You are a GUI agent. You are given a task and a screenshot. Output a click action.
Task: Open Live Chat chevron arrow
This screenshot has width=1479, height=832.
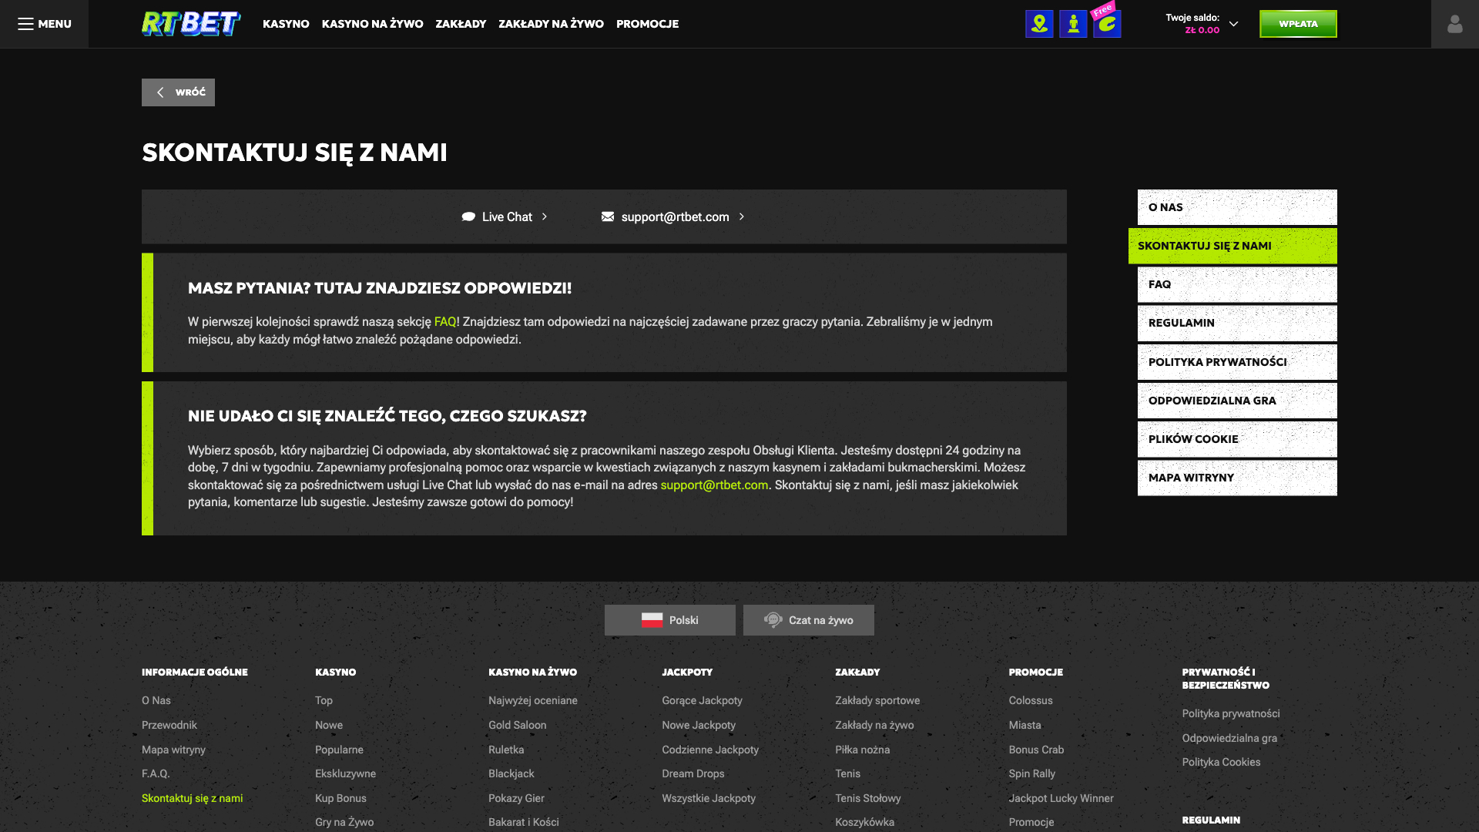[545, 216]
